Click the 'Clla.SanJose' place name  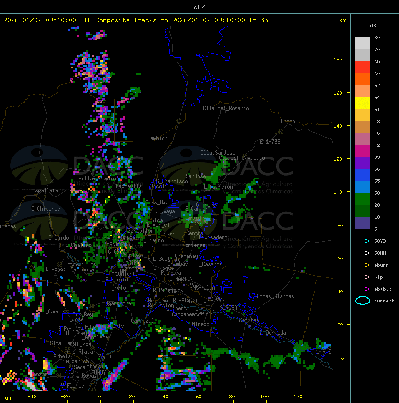[218, 153]
